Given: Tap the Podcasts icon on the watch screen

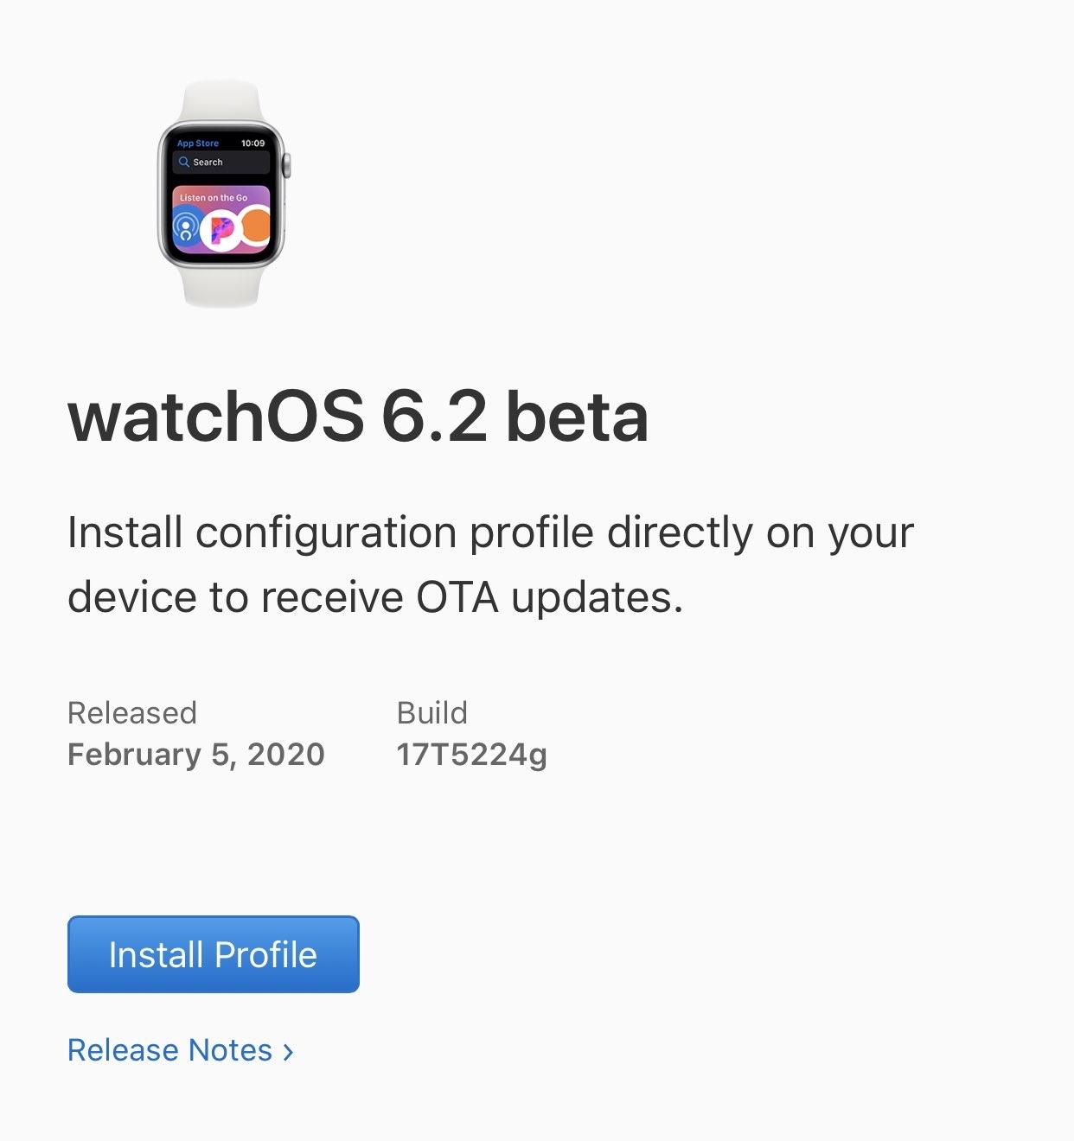Looking at the screenshot, I should (x=186, y=229).
